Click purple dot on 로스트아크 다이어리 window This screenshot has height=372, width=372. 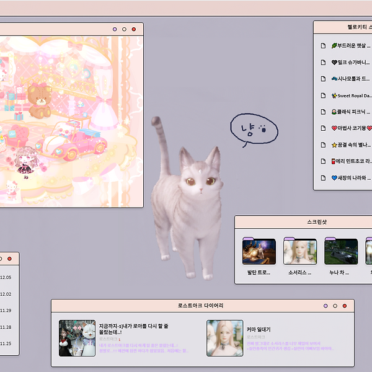click(325, 306)
